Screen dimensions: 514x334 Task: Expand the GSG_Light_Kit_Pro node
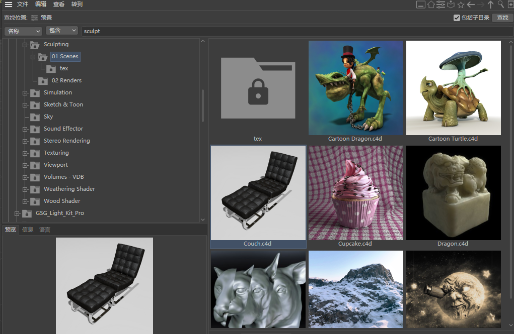17,213
